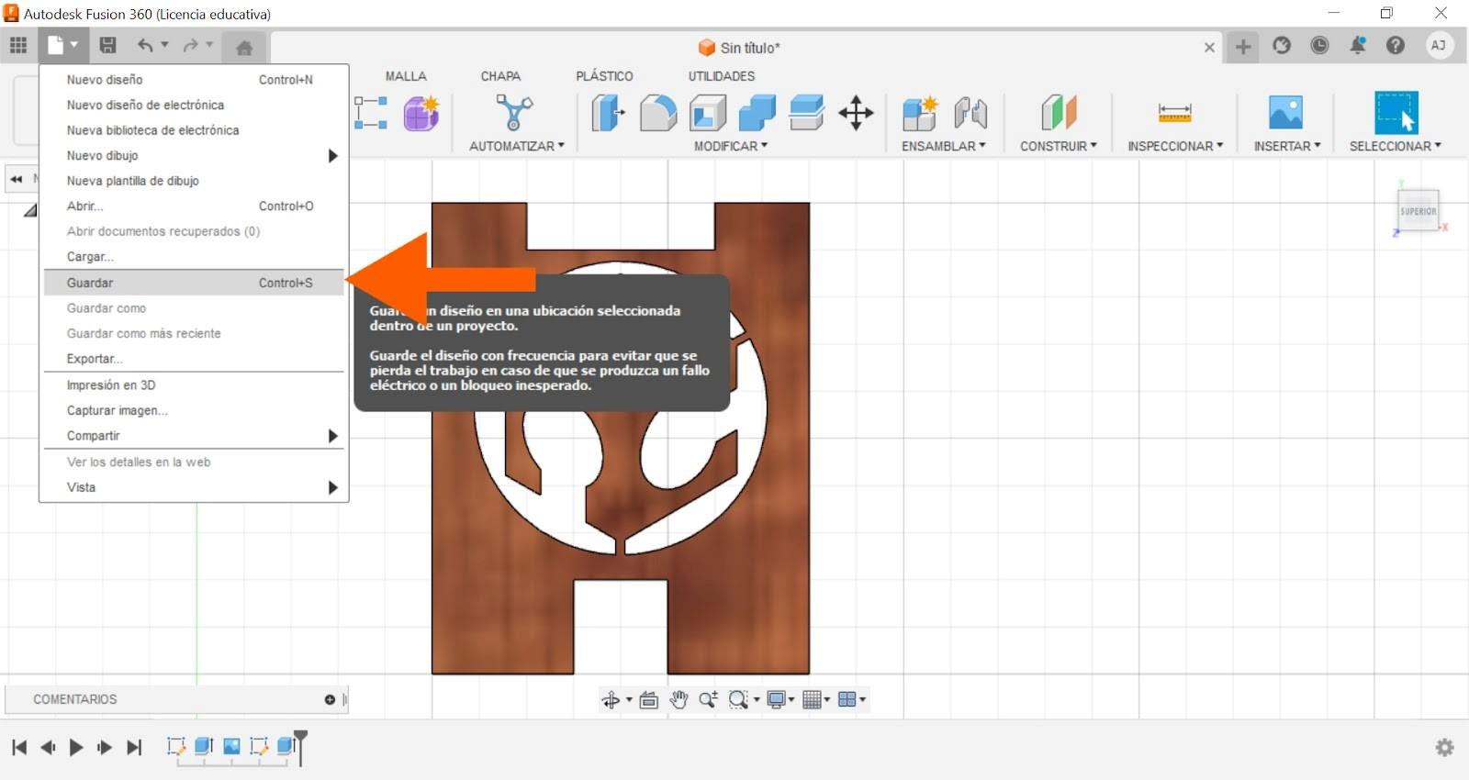1469x780 pixels.
Task: Open the Vista submenu
Action: click(x=194, y=487)
